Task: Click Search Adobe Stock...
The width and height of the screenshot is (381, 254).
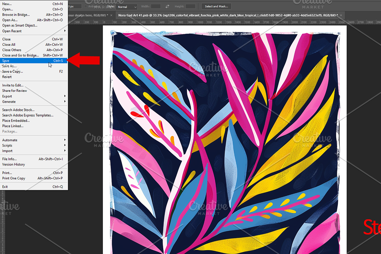Action: pyautogui.click(x=34, y=110)
